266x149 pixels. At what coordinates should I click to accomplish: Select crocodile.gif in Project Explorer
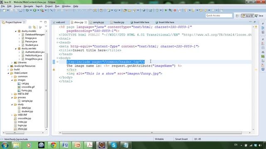tap(28, 87)
